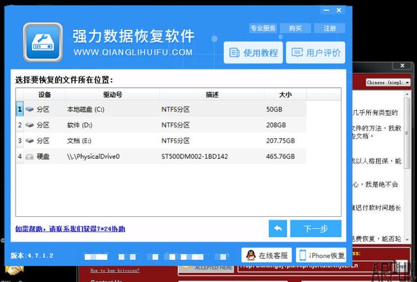The width and height of the screenshot is (417, 282).
Task: Select row 1 本地磁盘 (C:) partition
Action: pyautogui.click(x=161, y=109)
